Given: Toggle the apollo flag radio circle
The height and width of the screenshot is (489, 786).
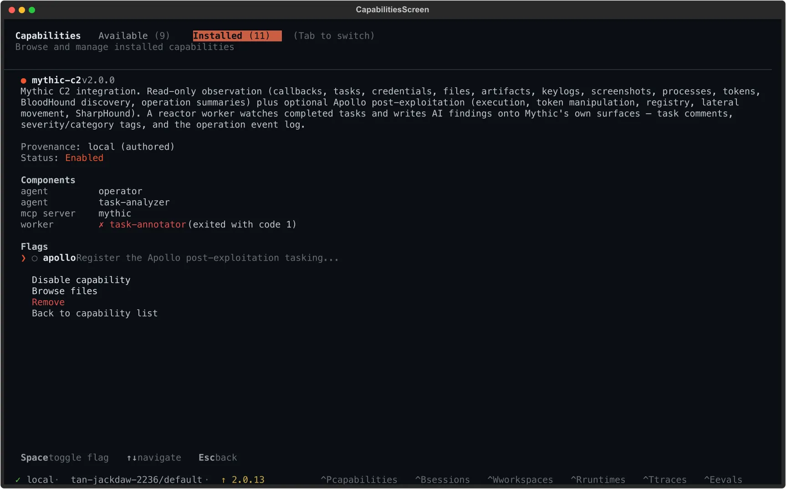Looking at the screenshot, I should click(x=34, y=258).
